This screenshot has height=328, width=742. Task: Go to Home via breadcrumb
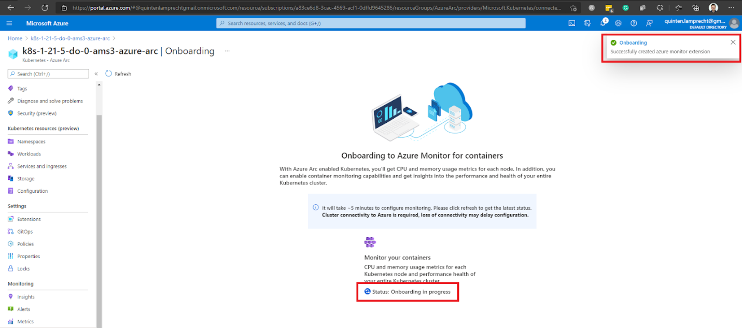click(x=15, y=38)
